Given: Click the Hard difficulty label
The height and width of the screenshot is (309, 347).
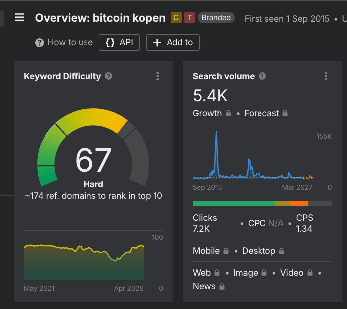Looking at the screenshot, I should pos(93,184).
